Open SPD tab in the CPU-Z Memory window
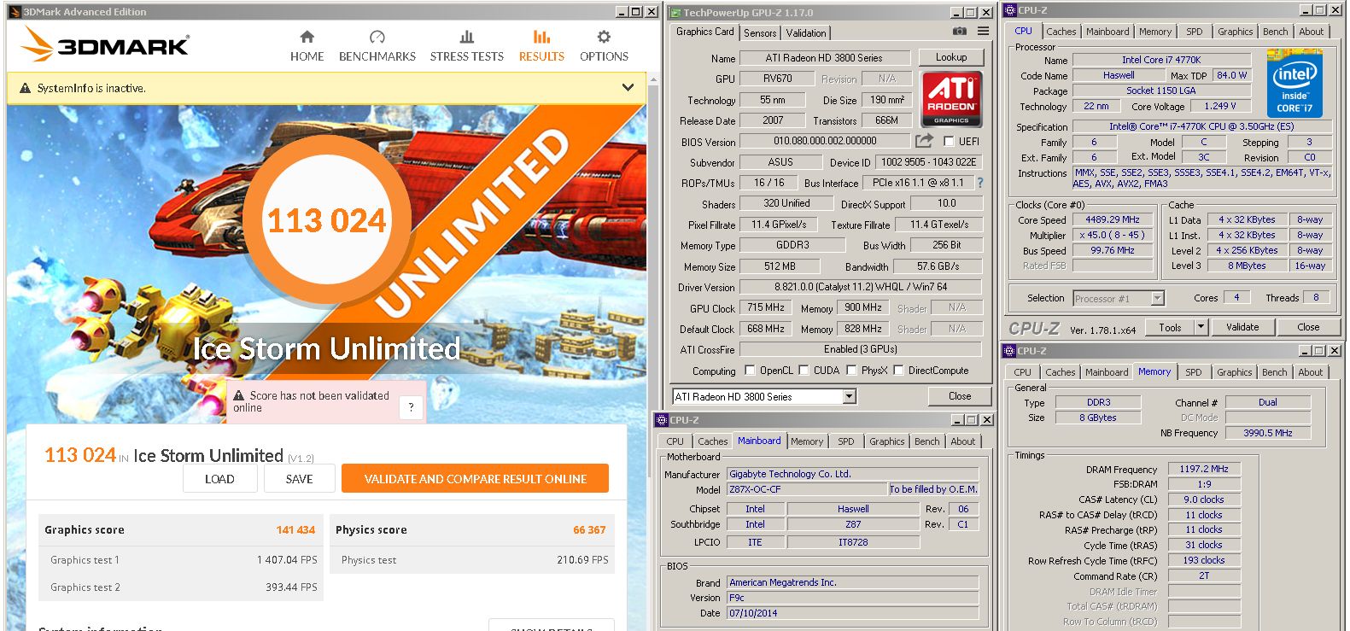 pyautogui.click(x=1193, y=372)
